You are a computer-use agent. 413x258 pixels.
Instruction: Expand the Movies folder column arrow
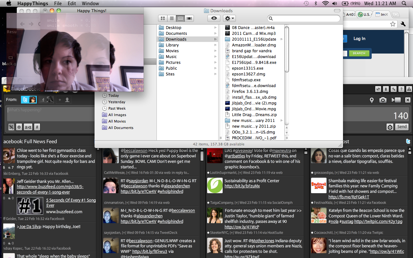pyautogui.click(x=215, y=51)
